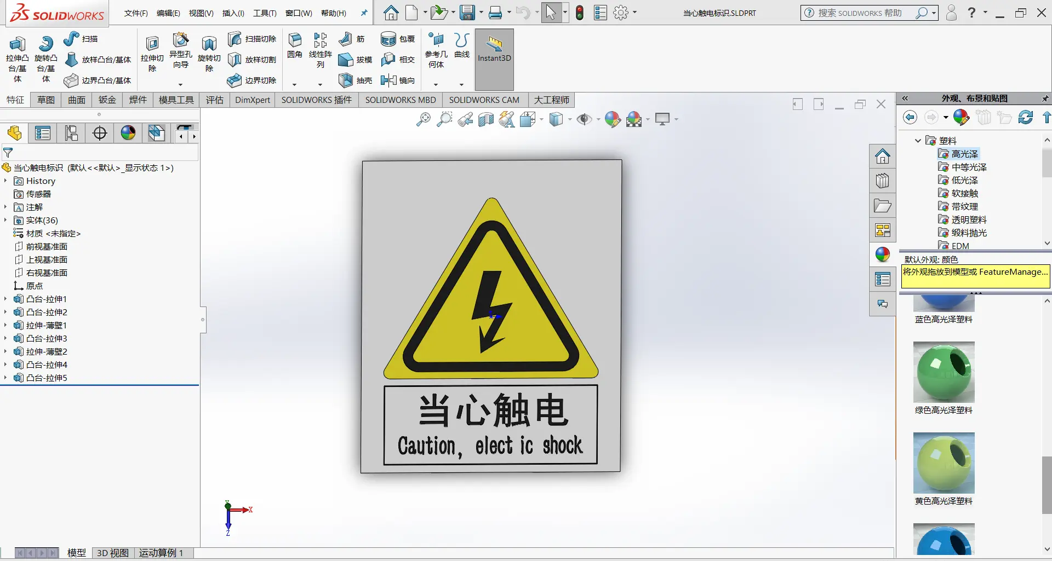Click the Rebuild traffic light icon
Image resolution: width=1052 pixels, height=561 pixels.
pyautogui.click(x=580, y=13)
